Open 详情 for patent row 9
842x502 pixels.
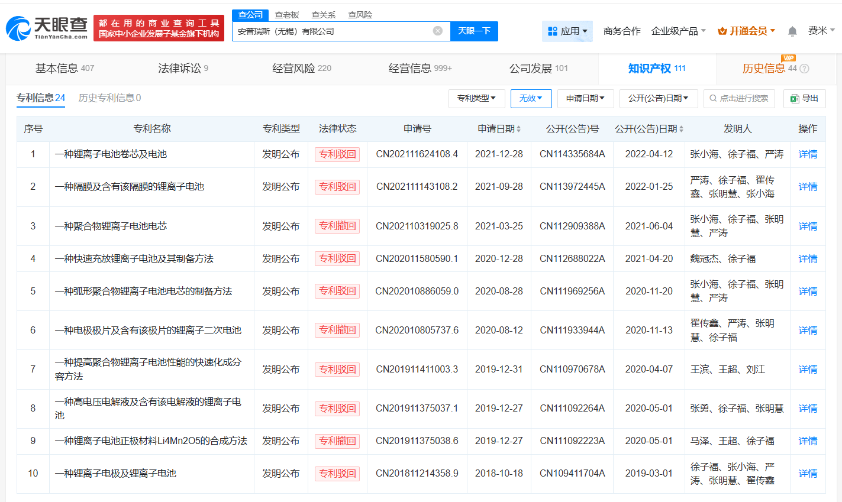pos(808,441)
